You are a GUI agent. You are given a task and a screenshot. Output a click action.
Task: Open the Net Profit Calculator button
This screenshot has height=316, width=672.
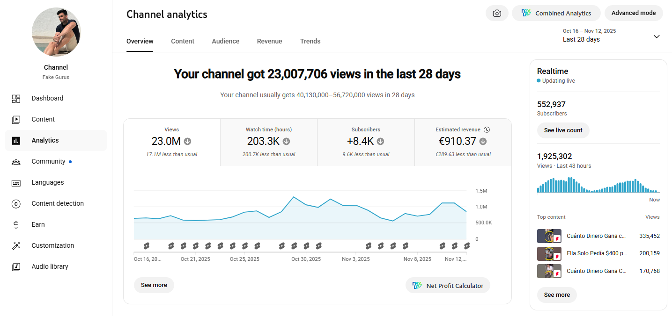[x=448, y=286]
